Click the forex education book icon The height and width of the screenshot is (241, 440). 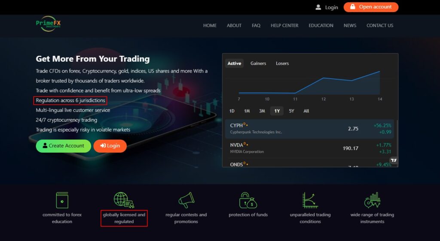(62, 200)
